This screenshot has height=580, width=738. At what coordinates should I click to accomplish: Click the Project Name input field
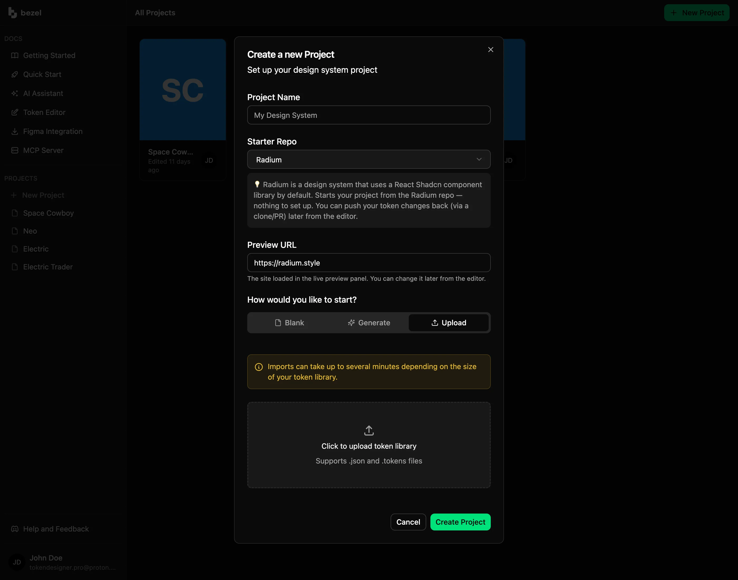tap(369, 115)
